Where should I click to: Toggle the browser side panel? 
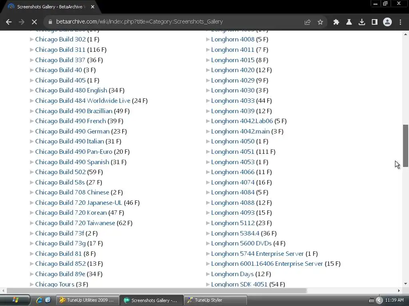[x=375, y=22]
